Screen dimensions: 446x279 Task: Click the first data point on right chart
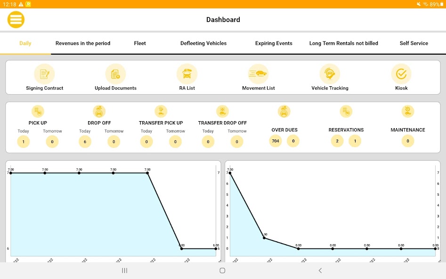tap(230, 173)
